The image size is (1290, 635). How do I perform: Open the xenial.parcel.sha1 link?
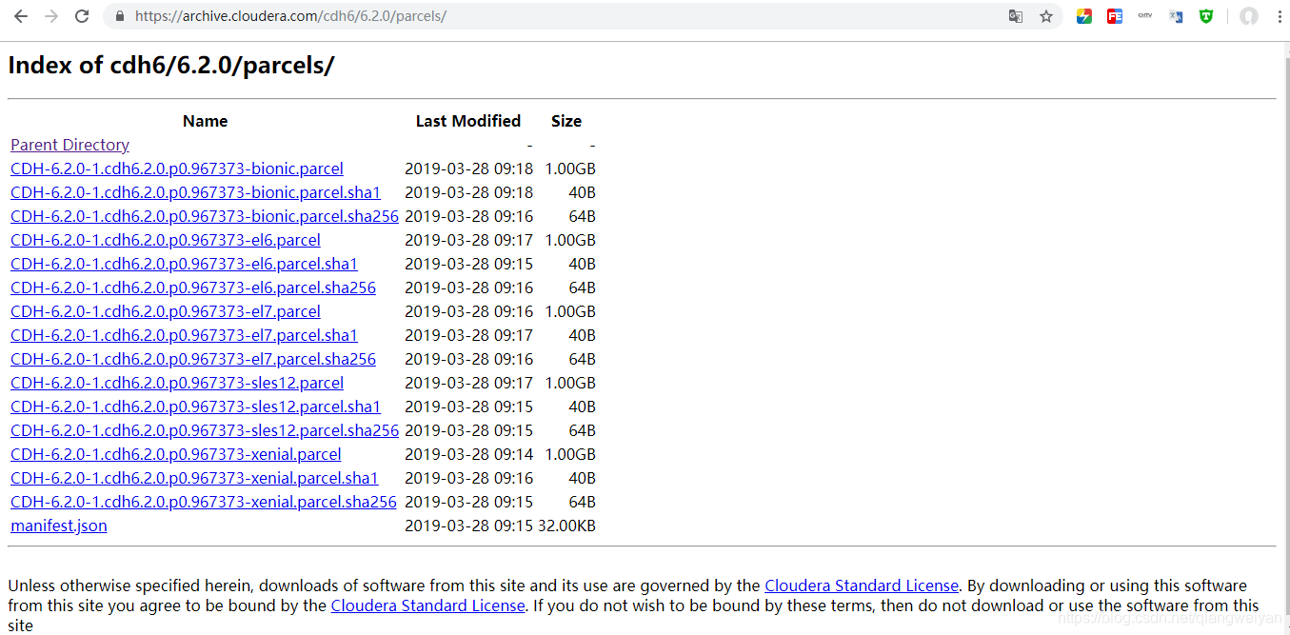[194, 478]
